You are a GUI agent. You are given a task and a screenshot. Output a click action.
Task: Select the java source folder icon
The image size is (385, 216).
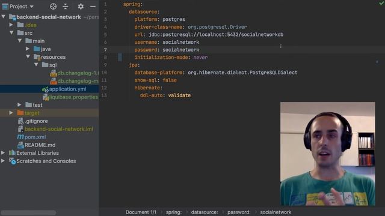point(37,49)
